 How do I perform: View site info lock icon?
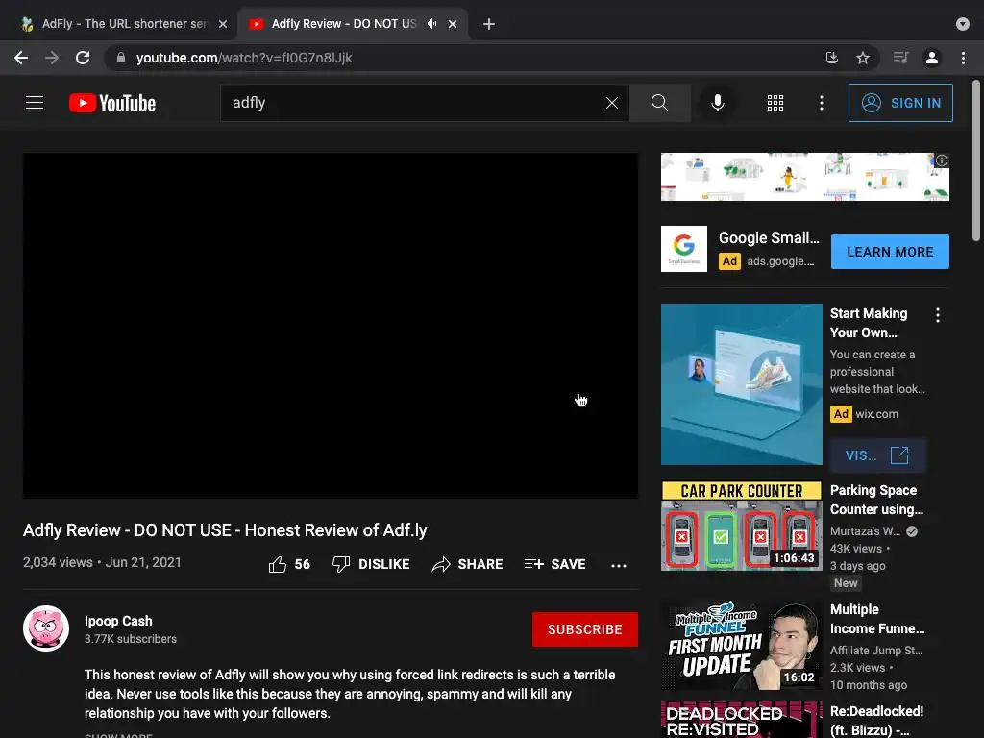click(x=121, y=58)
